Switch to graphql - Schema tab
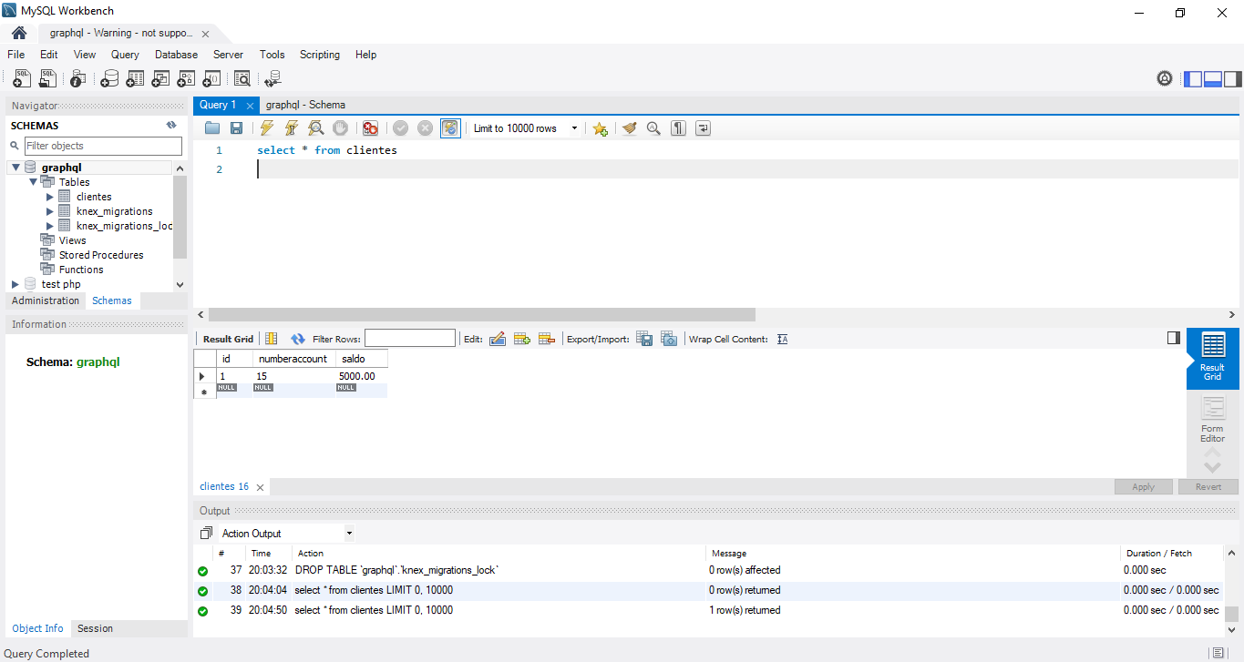 [x=305, y=105]
